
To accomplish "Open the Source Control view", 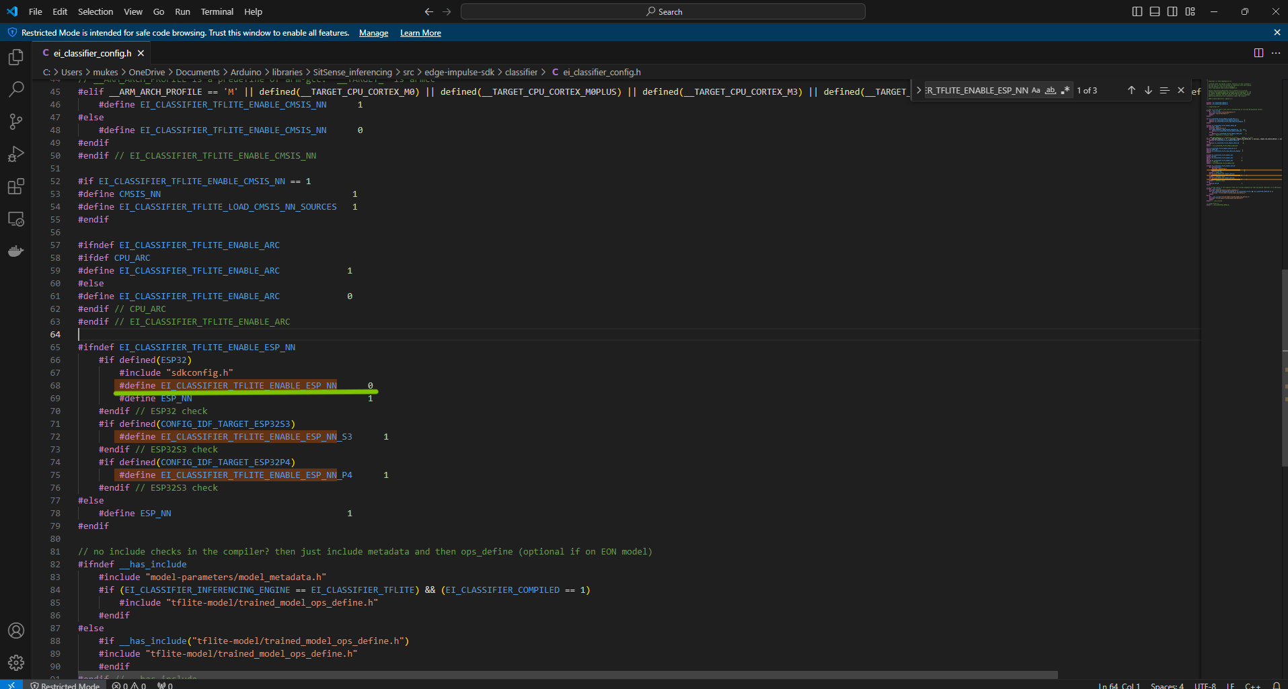I will coord(16,122).
